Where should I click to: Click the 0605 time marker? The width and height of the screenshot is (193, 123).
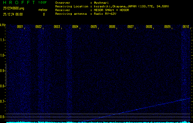click(94, 27)
